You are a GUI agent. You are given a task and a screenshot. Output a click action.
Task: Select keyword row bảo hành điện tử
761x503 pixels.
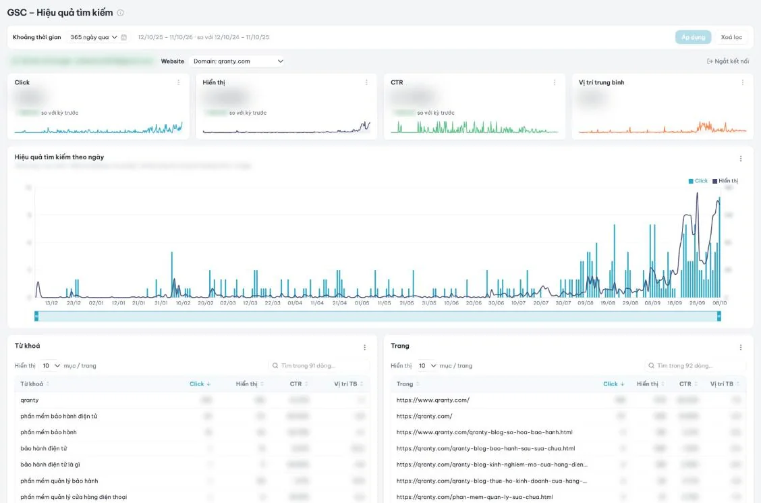tap(192, 448)
